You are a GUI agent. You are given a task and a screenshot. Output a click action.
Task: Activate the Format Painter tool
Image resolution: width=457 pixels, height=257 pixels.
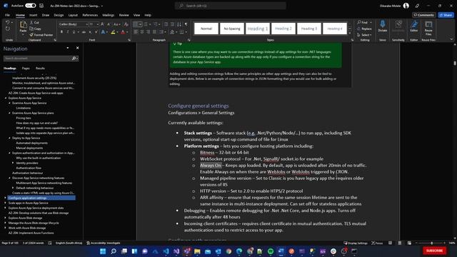[x=41, y=35]
